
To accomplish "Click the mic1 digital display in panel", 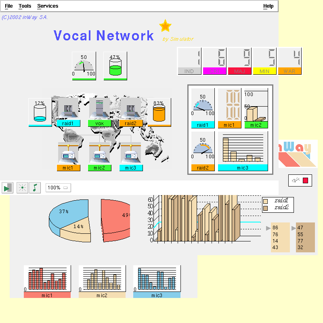I will [229, 108].
